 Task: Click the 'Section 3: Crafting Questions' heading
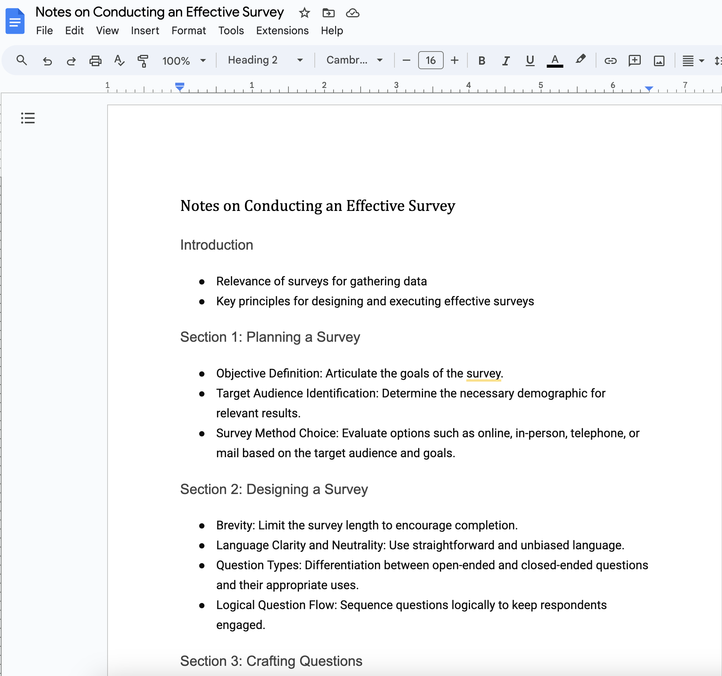(271, 661)
